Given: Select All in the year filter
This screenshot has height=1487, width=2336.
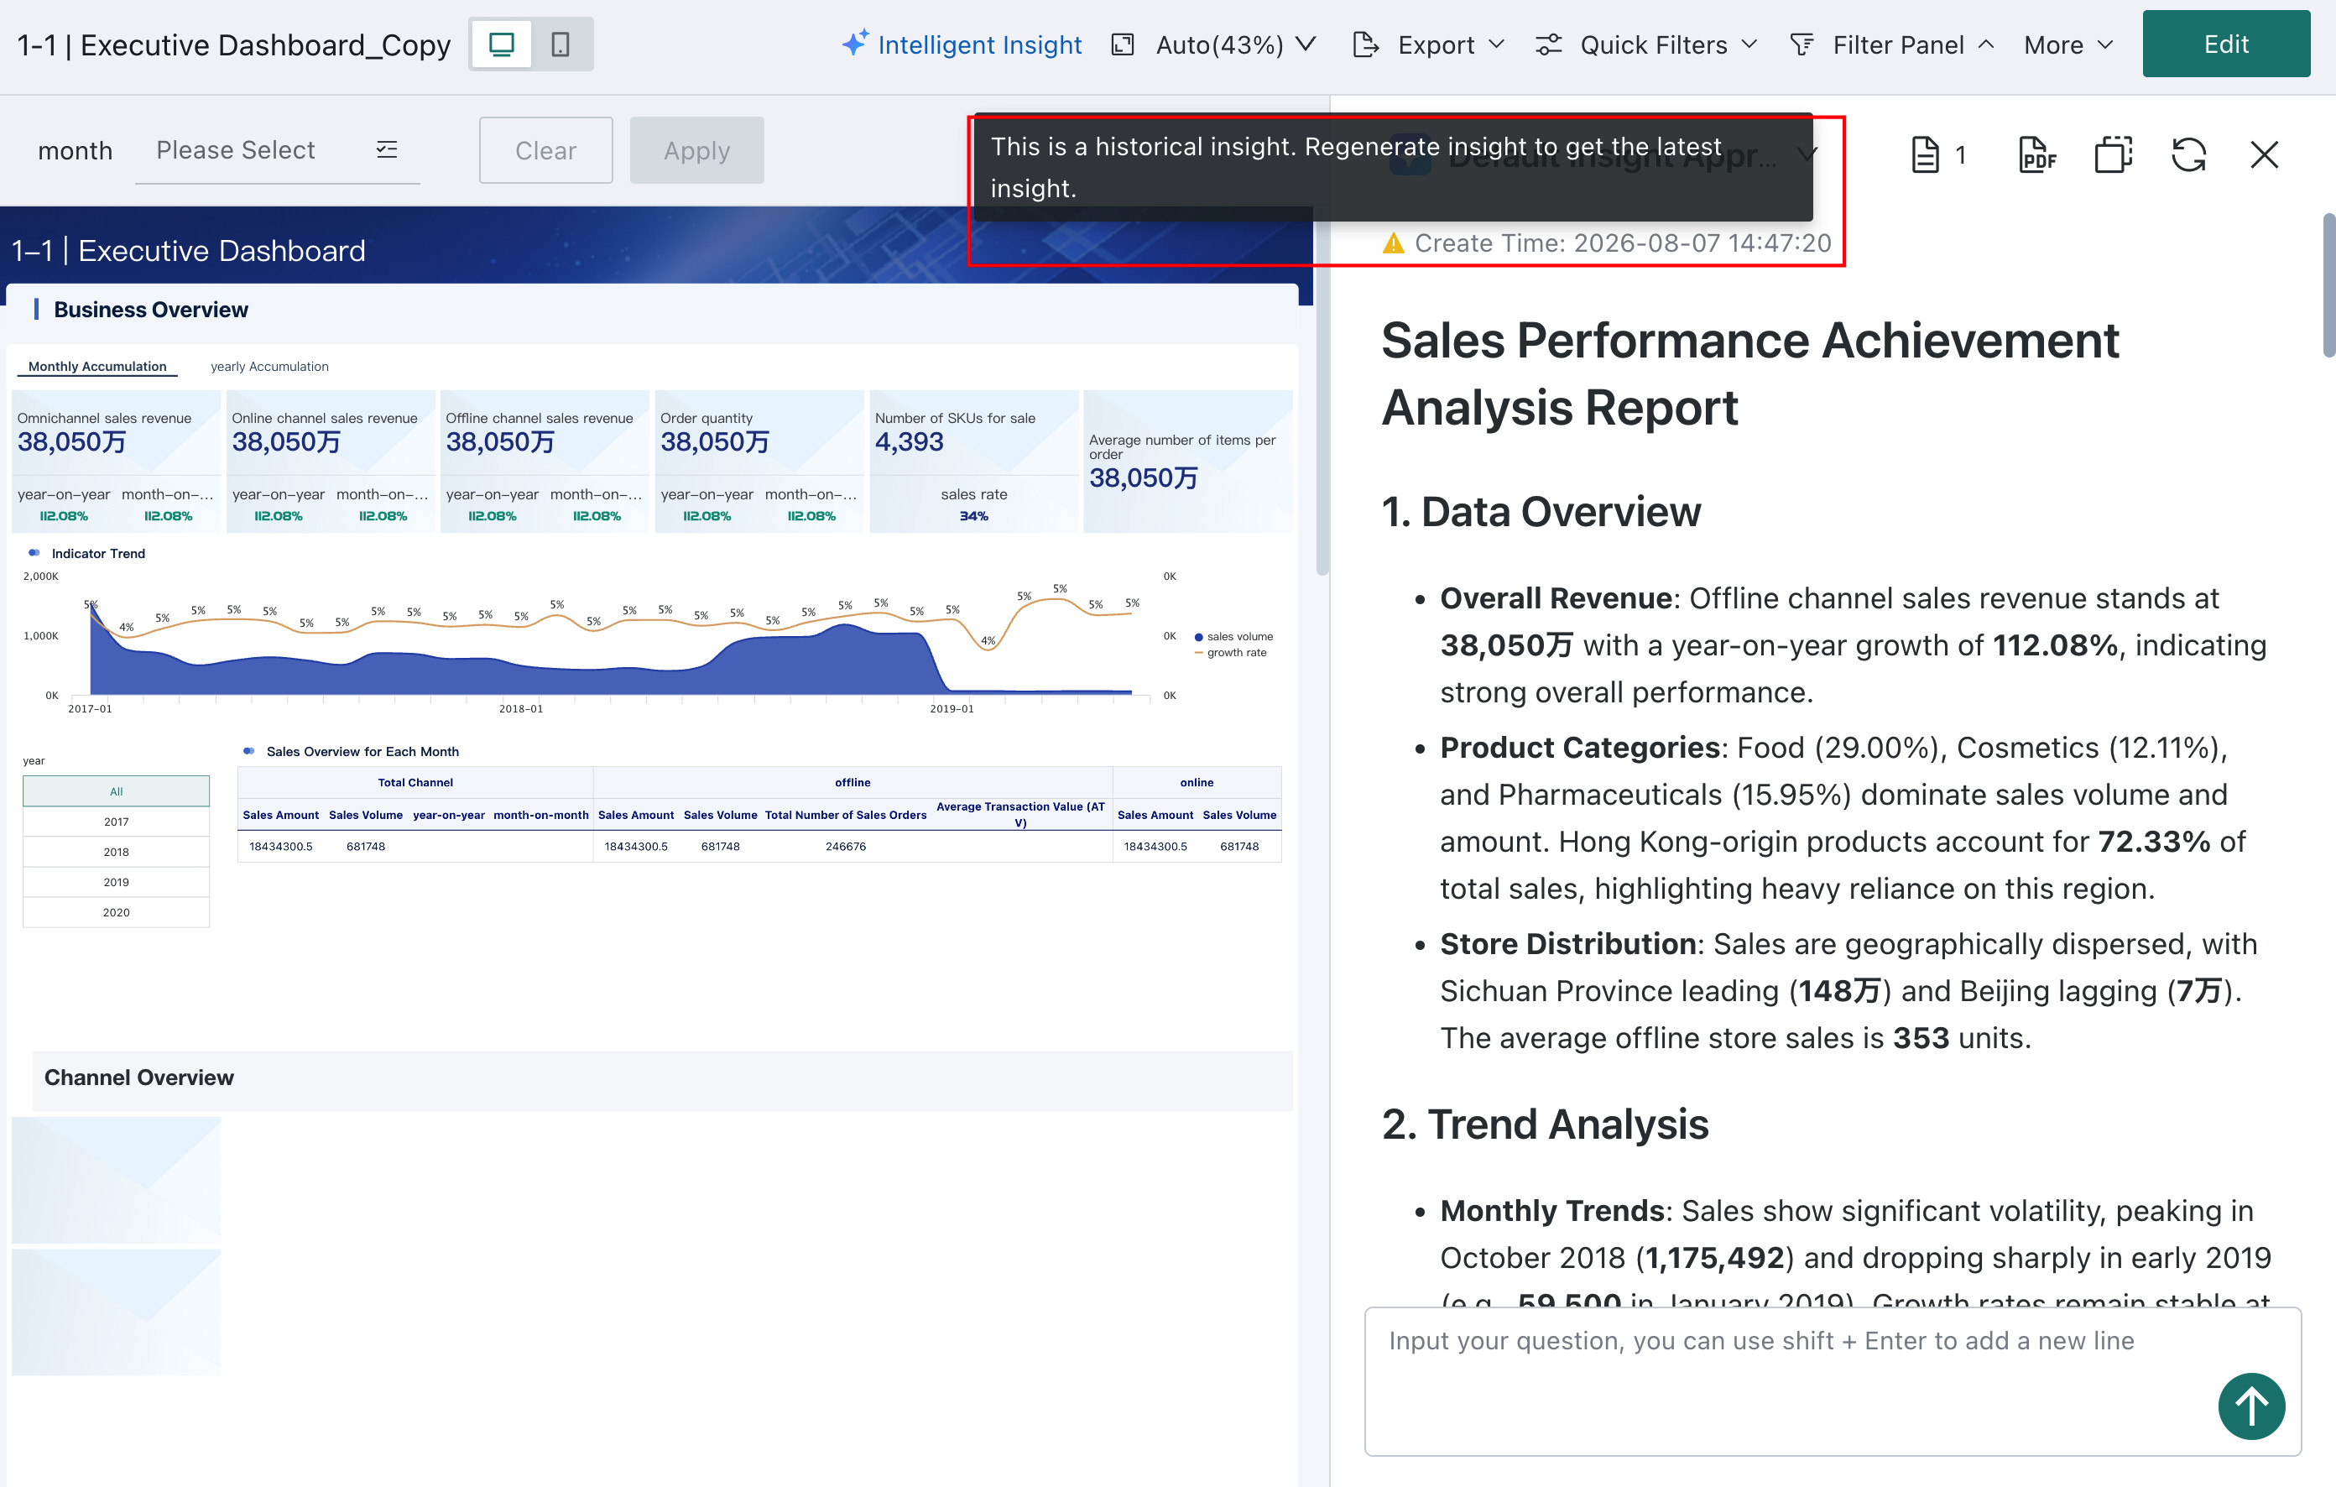Looking at the screenshot, I should tap(117, 791).
